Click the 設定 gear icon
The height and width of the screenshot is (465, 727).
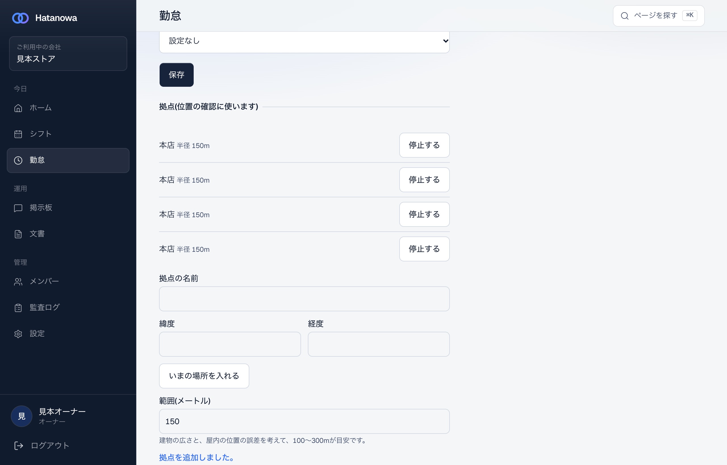click(x=18, y=334)
